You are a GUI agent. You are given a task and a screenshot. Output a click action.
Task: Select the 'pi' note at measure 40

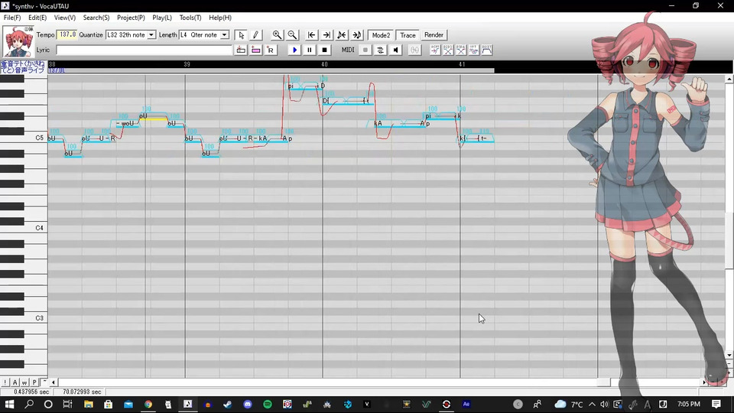coord(303,86)
